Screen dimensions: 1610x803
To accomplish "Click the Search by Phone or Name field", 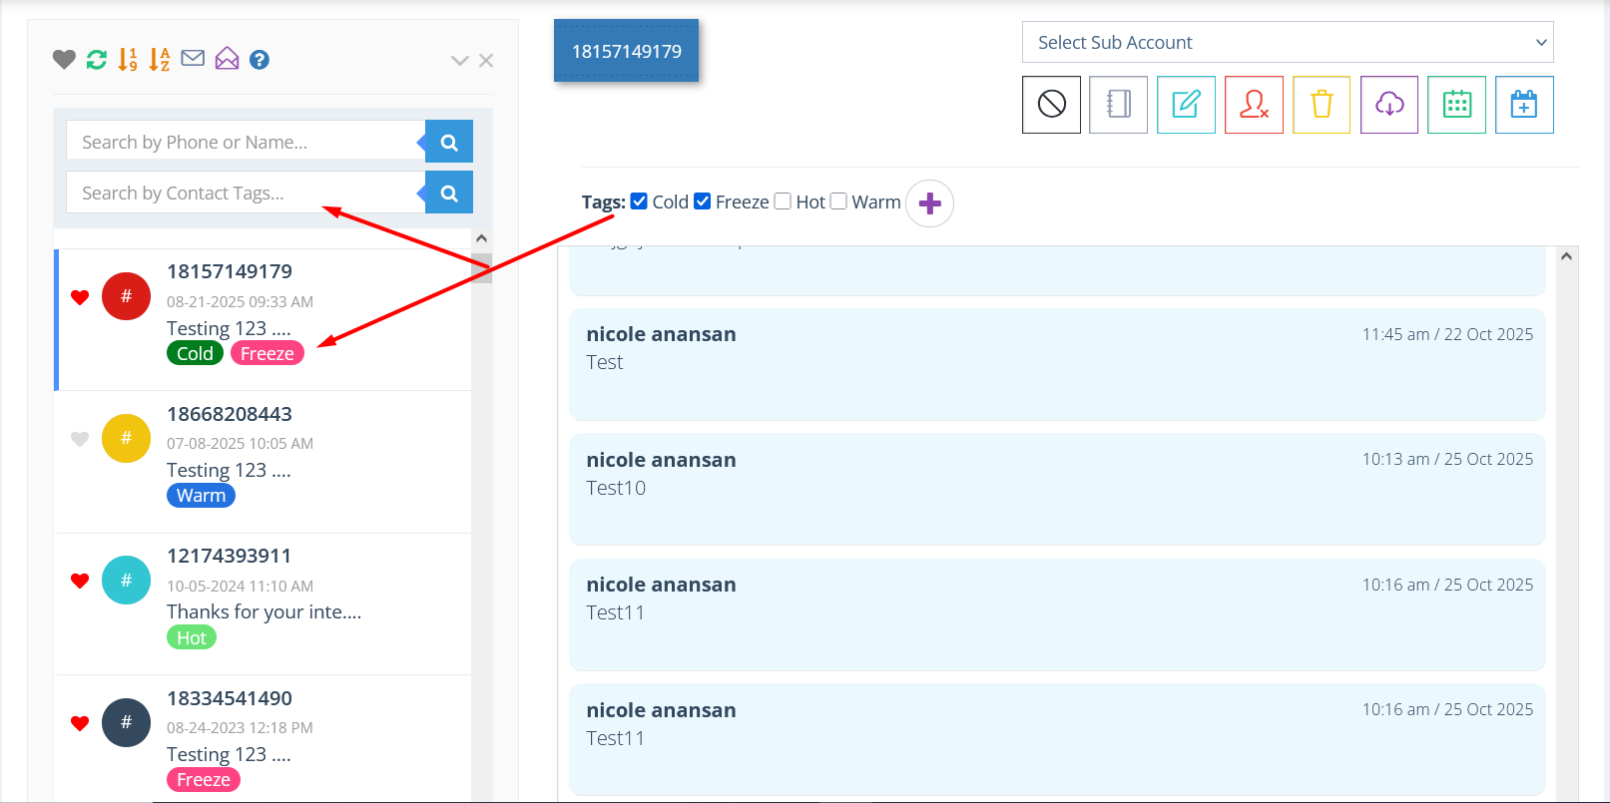I will pos(245,142).
